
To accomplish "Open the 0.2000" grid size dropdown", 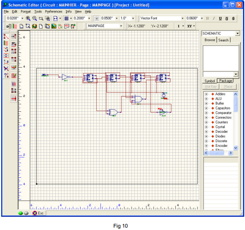I will pos(89,18).
